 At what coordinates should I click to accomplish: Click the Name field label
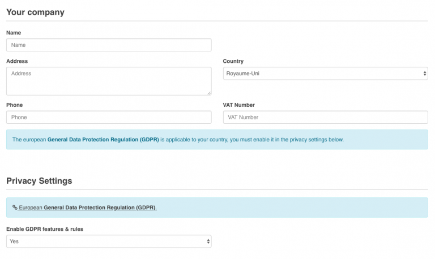tap(14, 33)
